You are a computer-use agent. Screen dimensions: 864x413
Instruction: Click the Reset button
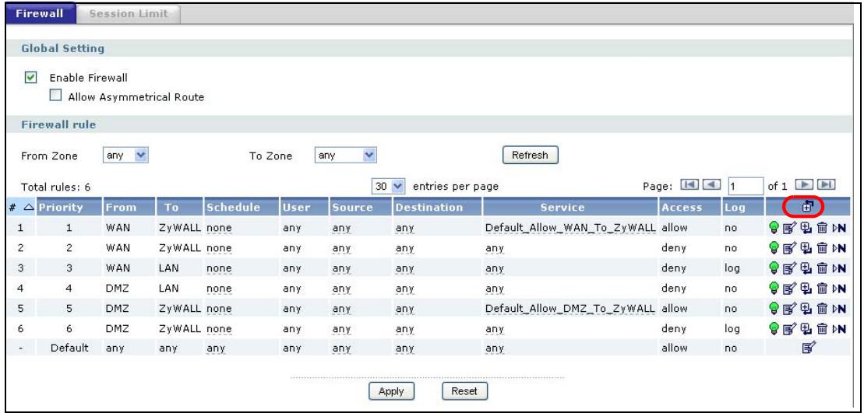[x=464, y=391]
